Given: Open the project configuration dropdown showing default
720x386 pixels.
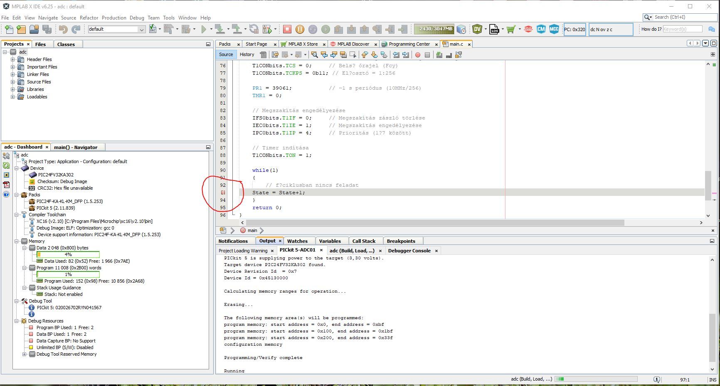Looking at the screenshot, I should (x=116, y=29).
